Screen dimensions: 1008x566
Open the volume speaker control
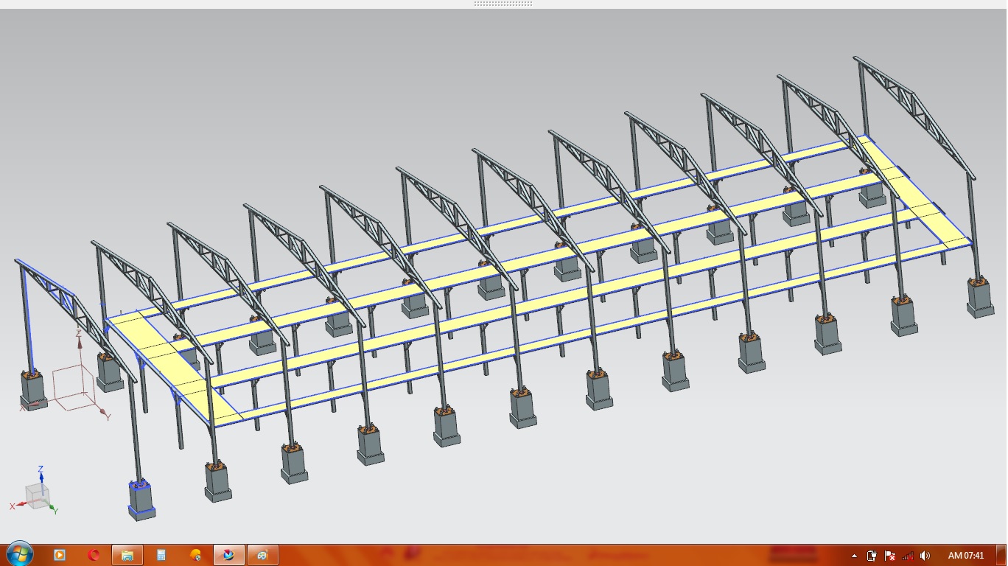click(925, 556)
